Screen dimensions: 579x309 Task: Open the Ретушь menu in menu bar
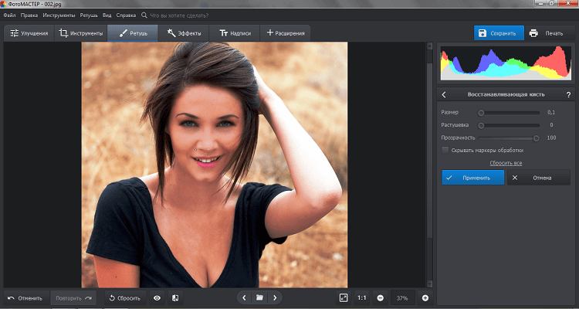click(x=90, y=15)
